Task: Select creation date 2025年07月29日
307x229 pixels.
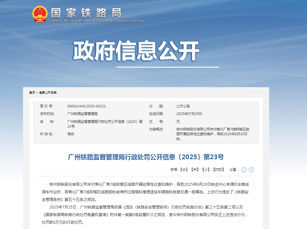Action: (189, 114)
